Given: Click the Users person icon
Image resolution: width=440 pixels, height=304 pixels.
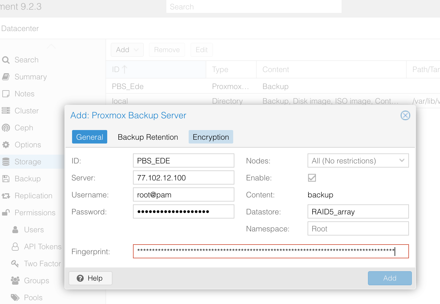Looking at the screenshot, I should (15, 230).
